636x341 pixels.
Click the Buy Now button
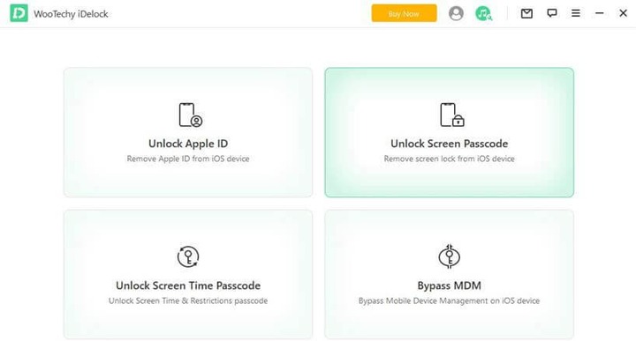pyautogui.click(x=404, y=13)
